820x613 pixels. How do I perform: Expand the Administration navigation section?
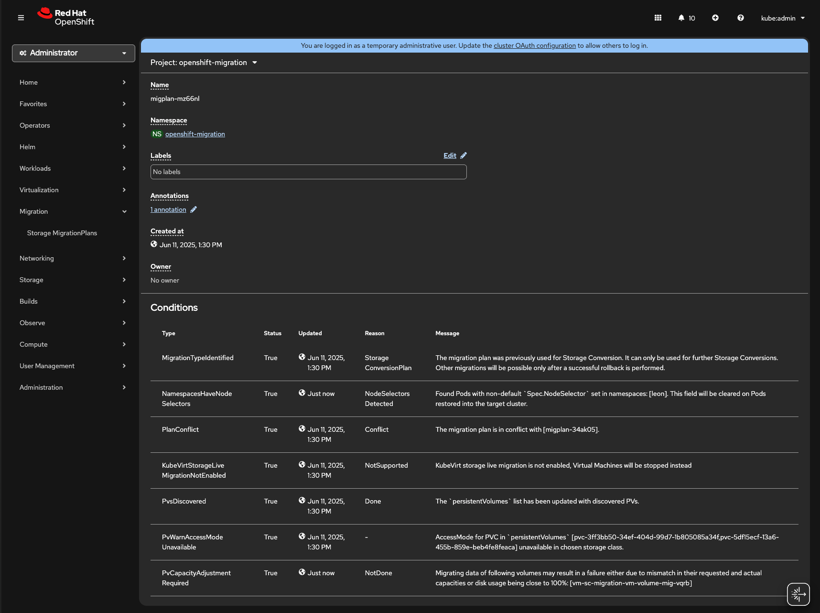point(73,387)
